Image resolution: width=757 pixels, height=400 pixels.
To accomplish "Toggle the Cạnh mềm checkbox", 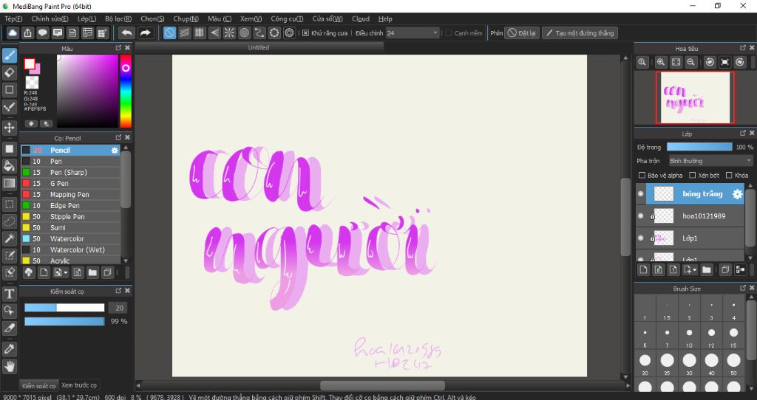I will (x=449, y=32).
